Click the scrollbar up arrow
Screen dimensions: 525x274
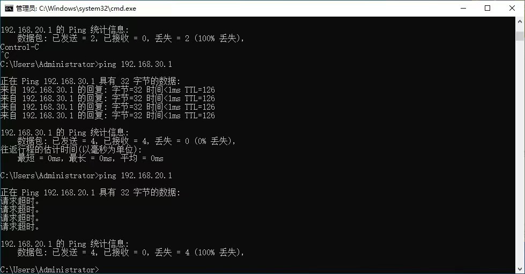520,22
